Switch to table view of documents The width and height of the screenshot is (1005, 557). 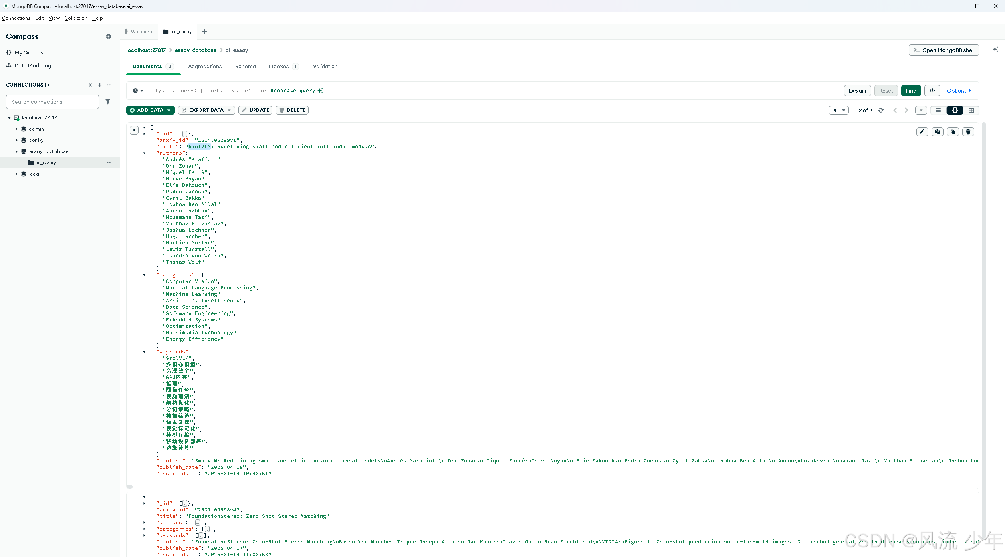[x=971, y=110]
